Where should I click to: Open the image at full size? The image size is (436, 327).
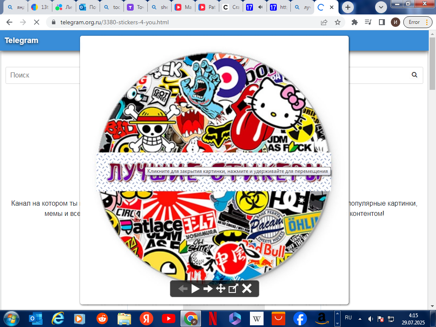click(233, 289)
